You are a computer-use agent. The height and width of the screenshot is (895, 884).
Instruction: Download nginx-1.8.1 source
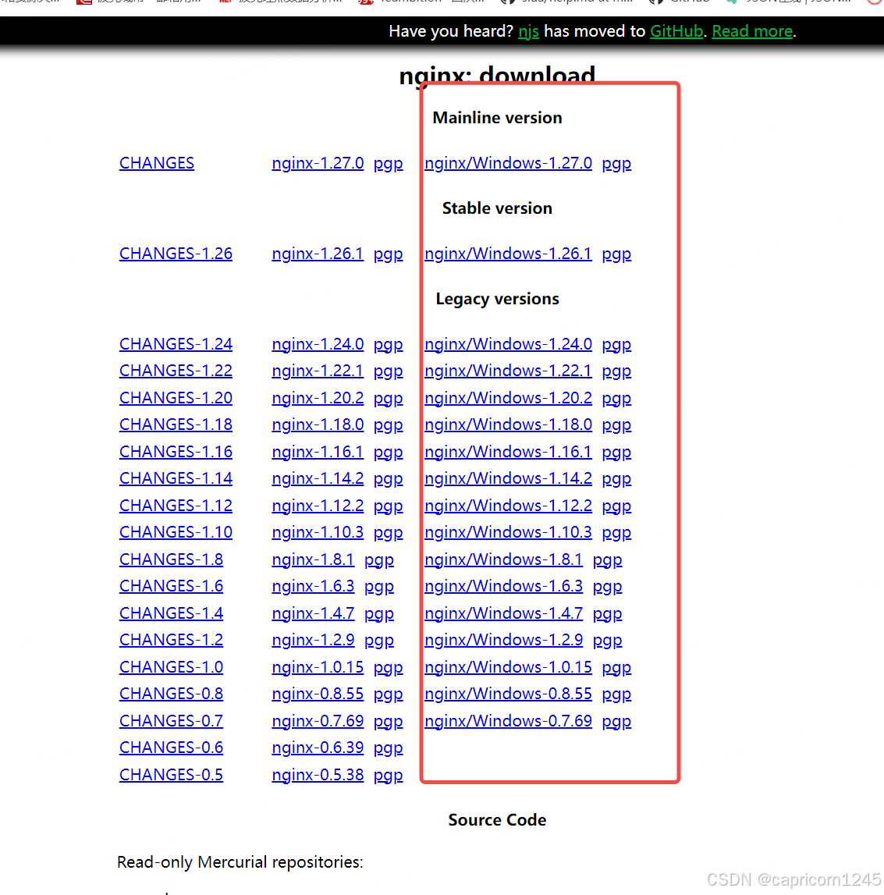313,559
